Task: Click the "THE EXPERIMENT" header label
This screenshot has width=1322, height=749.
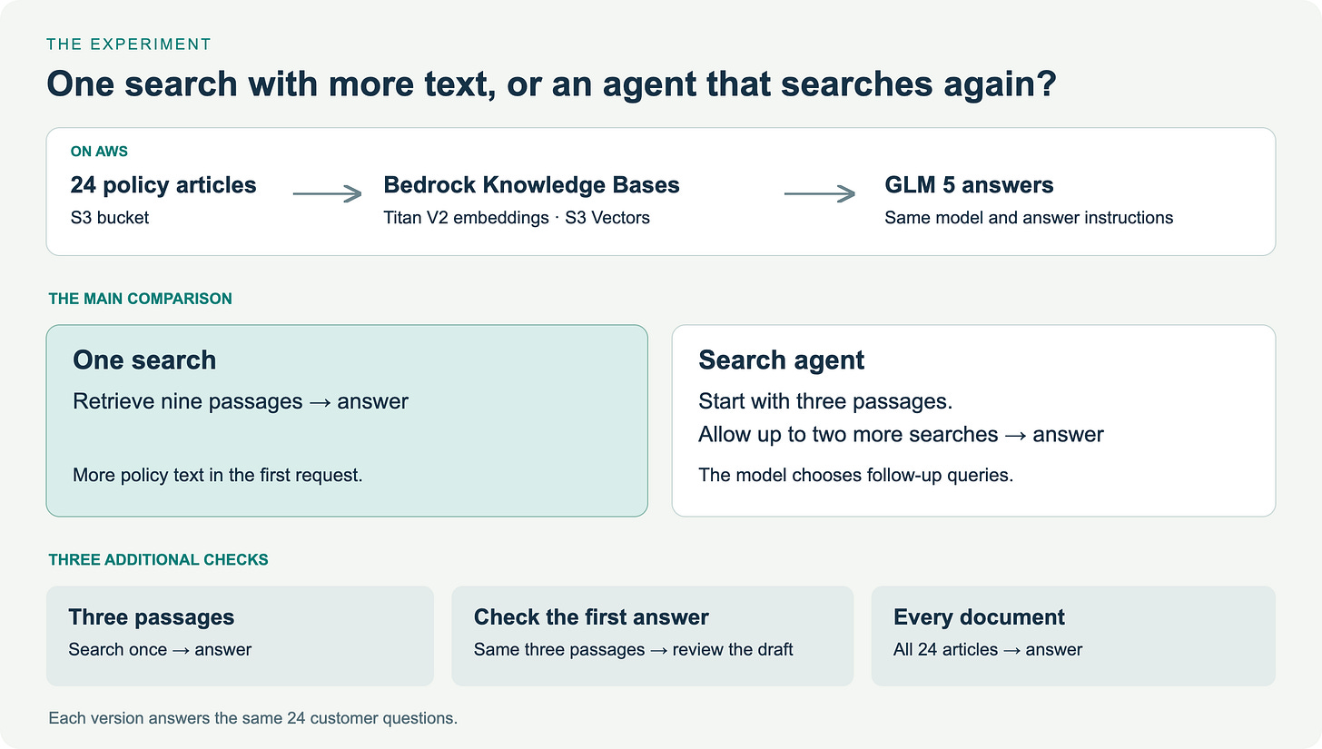Action: 129,44
